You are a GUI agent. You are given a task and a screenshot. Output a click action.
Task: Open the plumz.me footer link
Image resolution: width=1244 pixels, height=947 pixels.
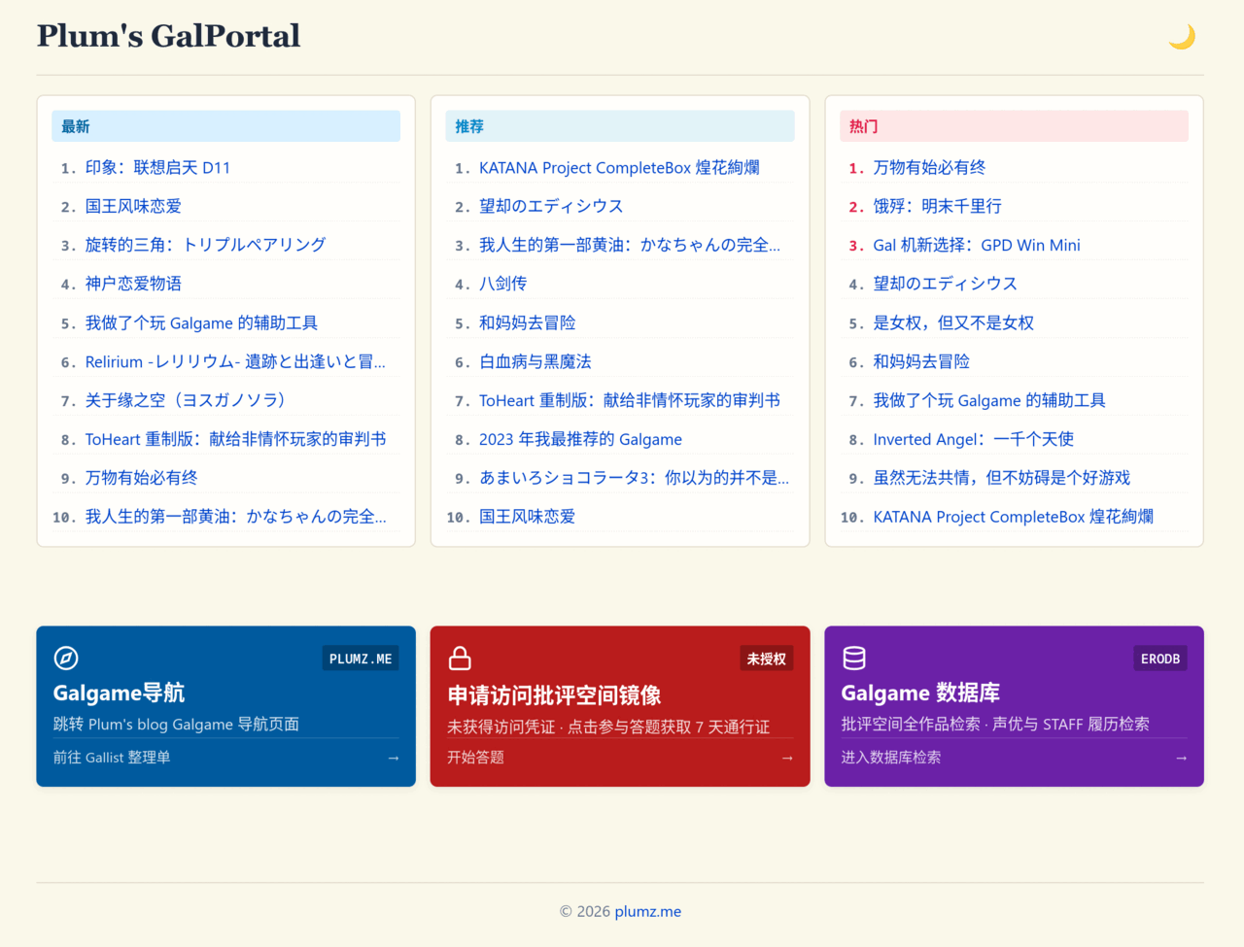(647, 911)
